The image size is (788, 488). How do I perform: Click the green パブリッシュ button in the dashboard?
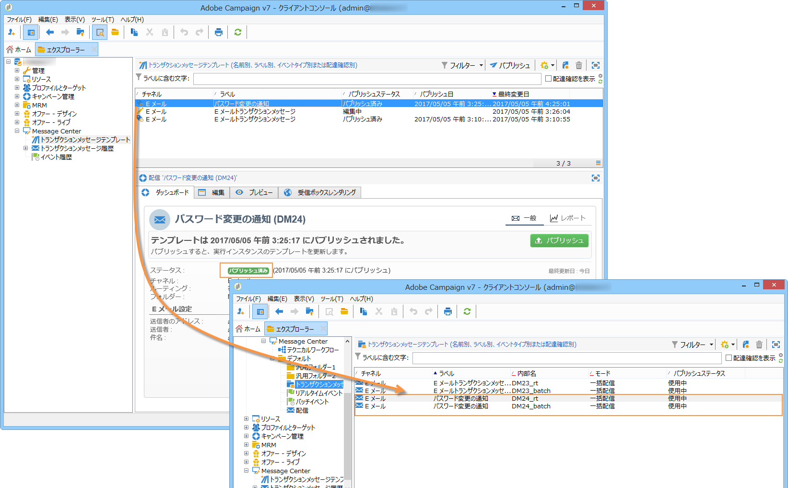pos(559,240)
